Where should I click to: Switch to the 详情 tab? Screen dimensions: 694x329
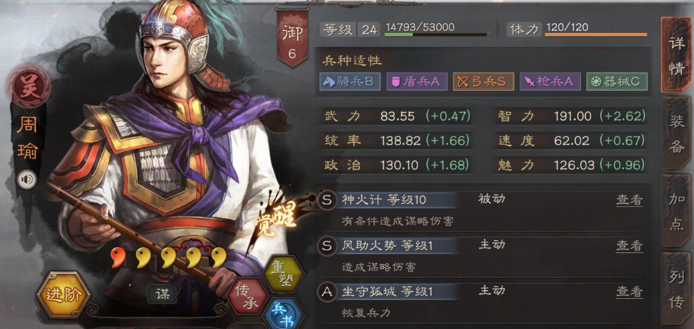point(676,55)
